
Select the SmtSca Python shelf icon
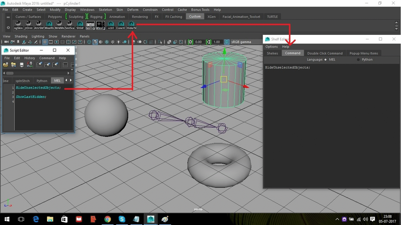pos(69,25)
